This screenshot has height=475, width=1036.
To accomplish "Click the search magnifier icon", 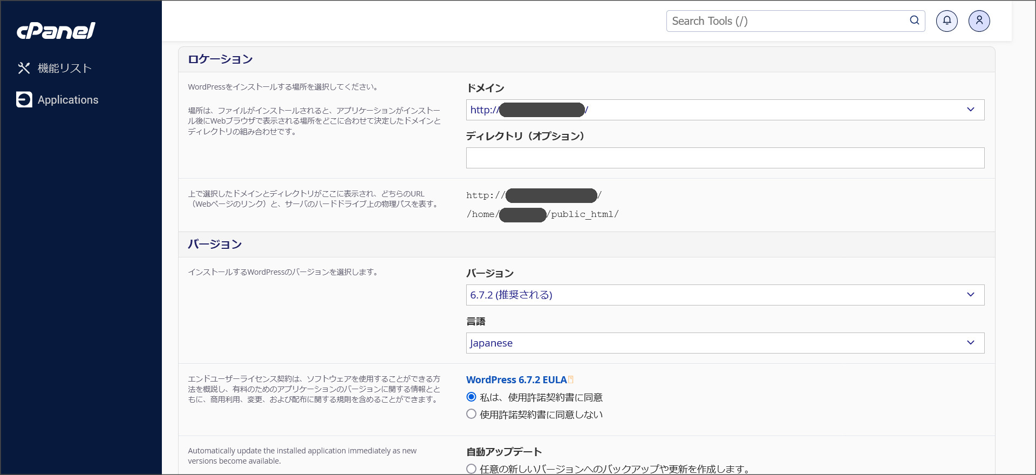I will point(914,21).
